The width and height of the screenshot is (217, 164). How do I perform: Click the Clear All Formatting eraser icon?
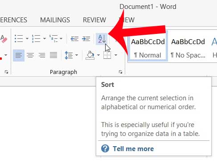pos(4,39)
